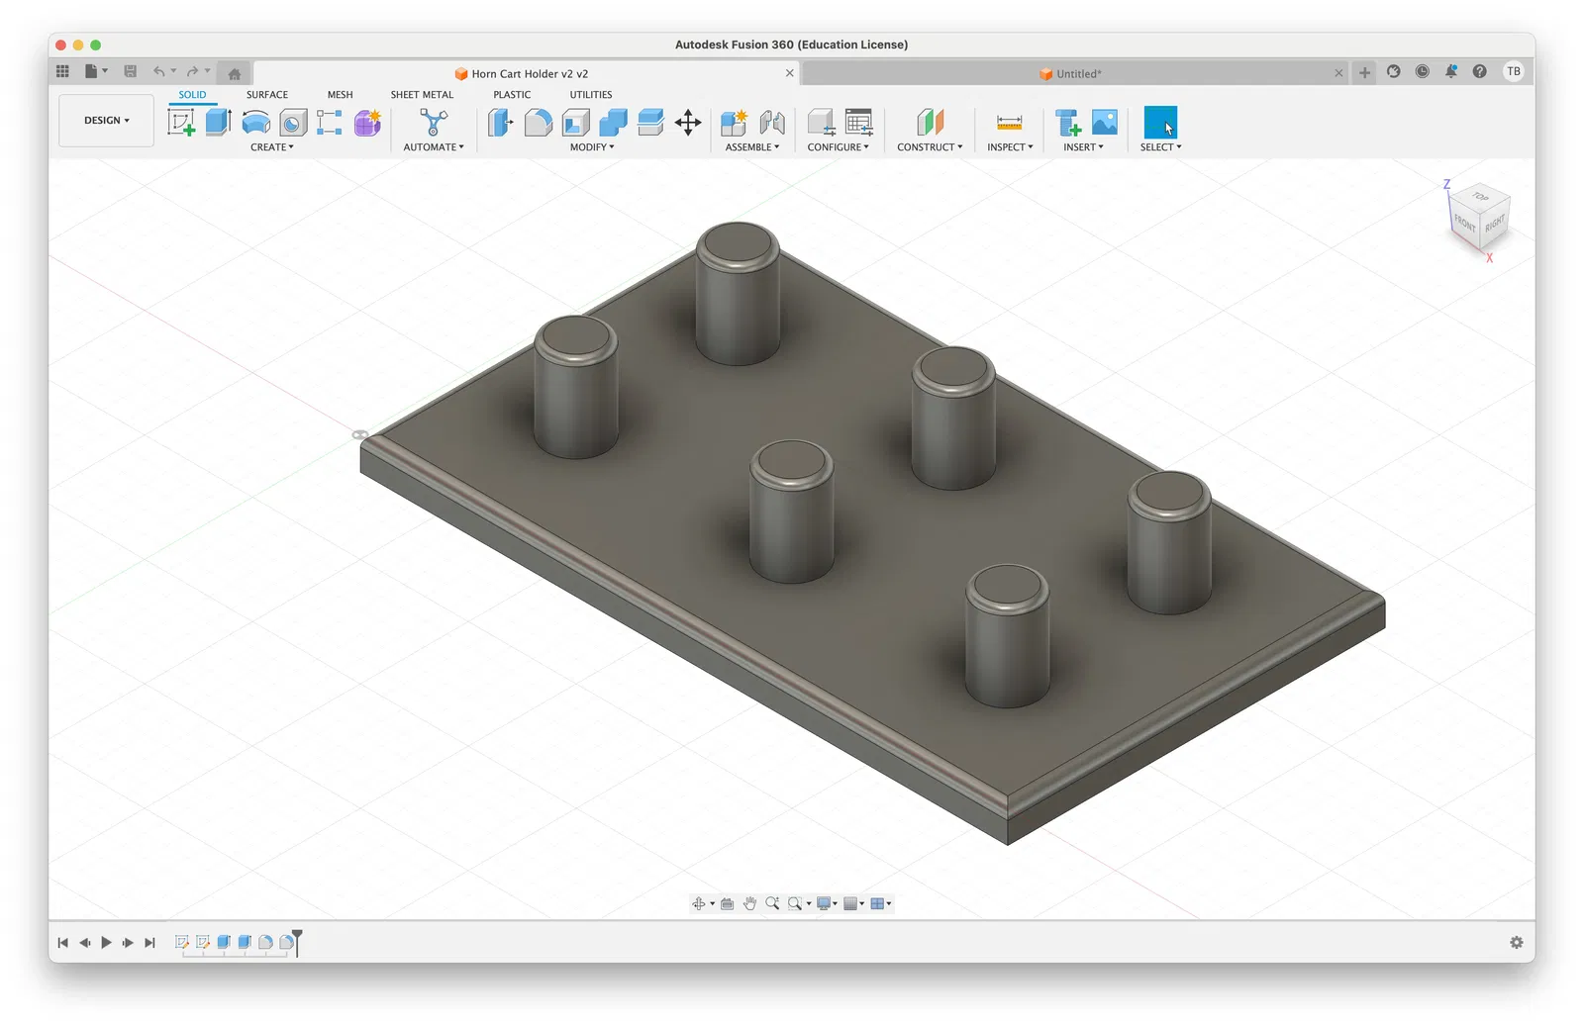Switch to the SHEET METAL tab
Viewport: 1584px width, 1027px height.
coord(422,95)
